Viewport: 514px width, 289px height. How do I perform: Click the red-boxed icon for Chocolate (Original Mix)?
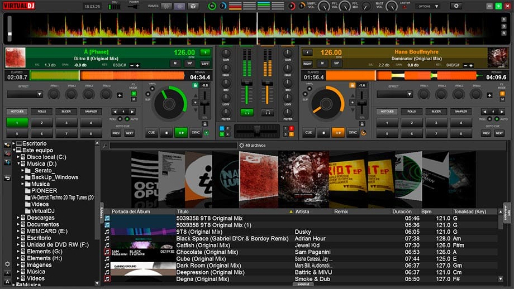coord(107,252)
